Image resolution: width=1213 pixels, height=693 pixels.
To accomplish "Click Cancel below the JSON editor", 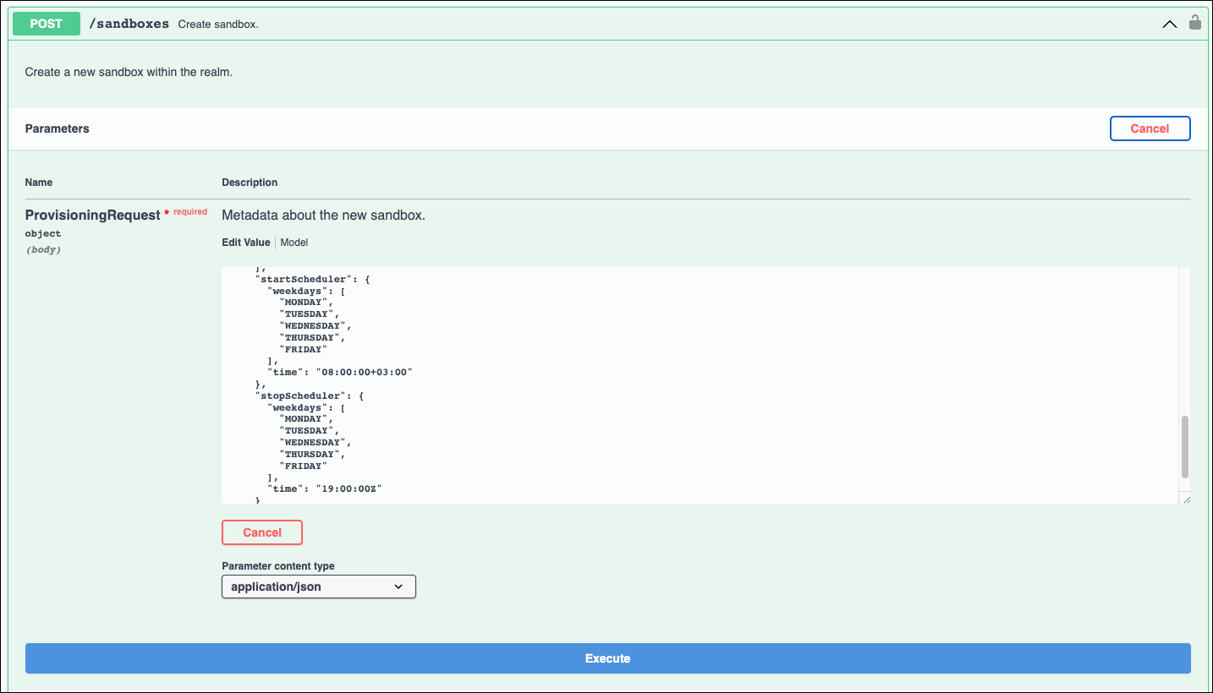I will (261, 532).
